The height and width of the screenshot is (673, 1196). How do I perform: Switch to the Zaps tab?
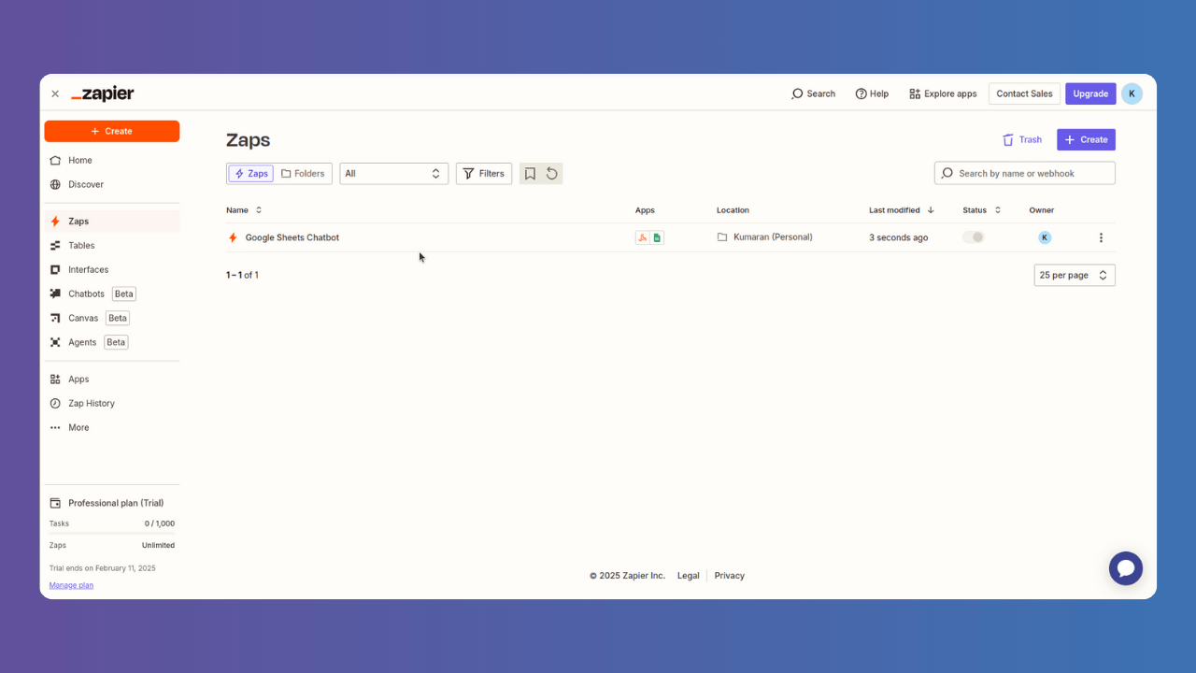[251, 174]
